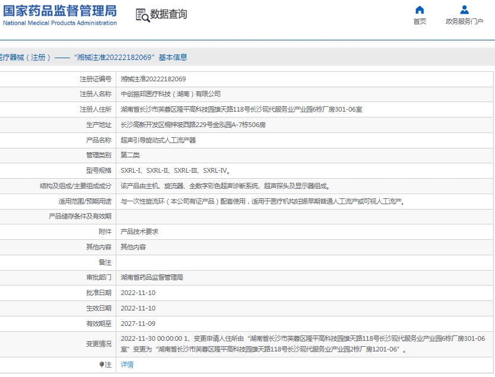Click the 生效日期 value 2022-11-10

(x=138, y=308)
